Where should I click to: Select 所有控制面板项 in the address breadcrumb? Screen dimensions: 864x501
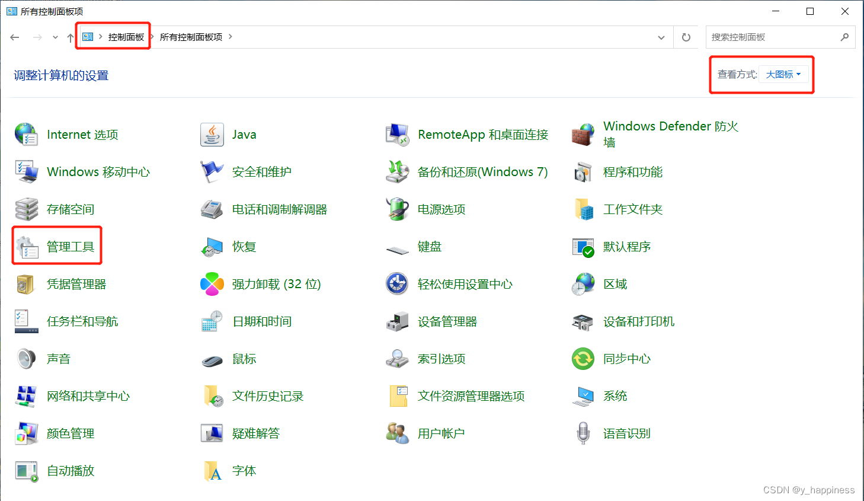(x=191, y=37)
